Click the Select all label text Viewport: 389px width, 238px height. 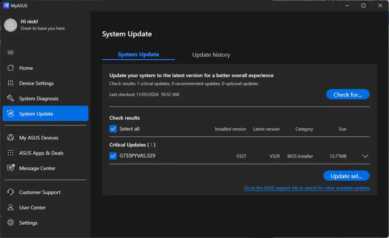point(129,129)
